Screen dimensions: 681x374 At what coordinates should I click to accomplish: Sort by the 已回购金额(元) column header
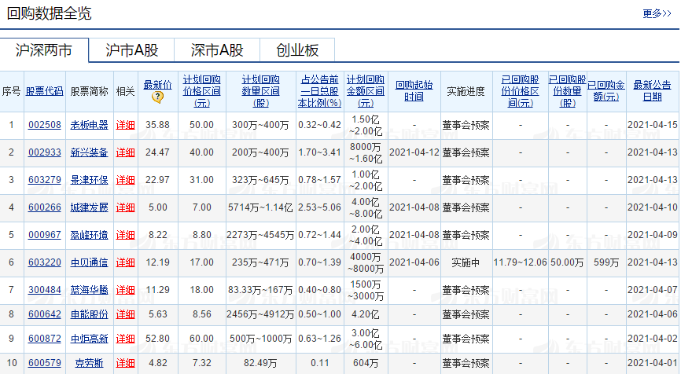[x=606, y=91]
